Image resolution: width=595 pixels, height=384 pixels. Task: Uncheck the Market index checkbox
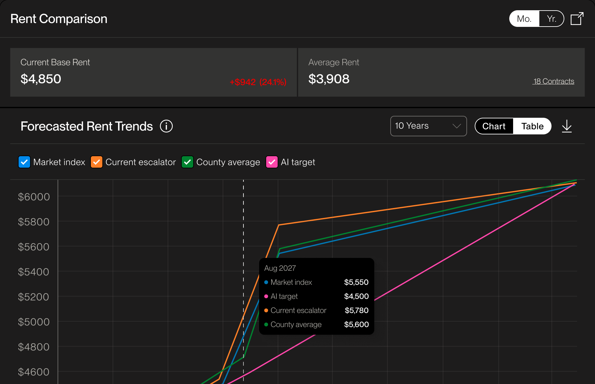tap(24, 162)
